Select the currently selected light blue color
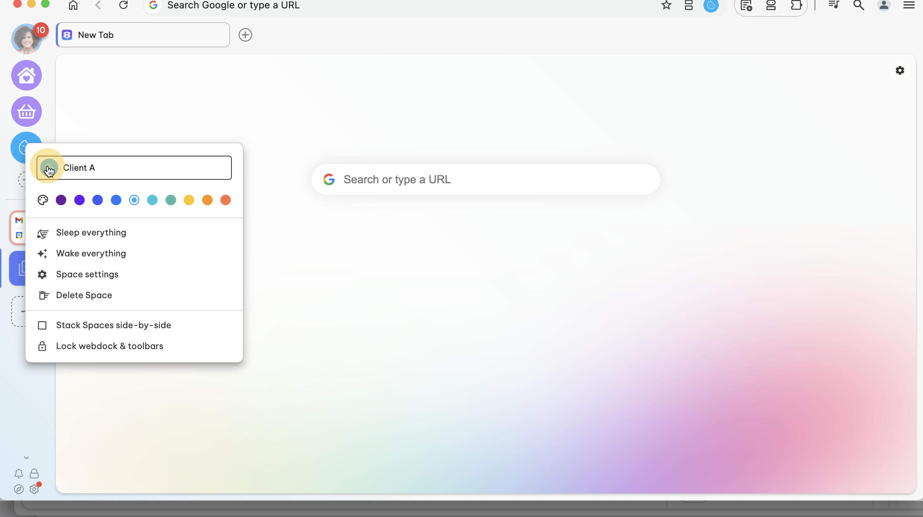The width and height of the screenshot is (923, 517). click(134, 200)
